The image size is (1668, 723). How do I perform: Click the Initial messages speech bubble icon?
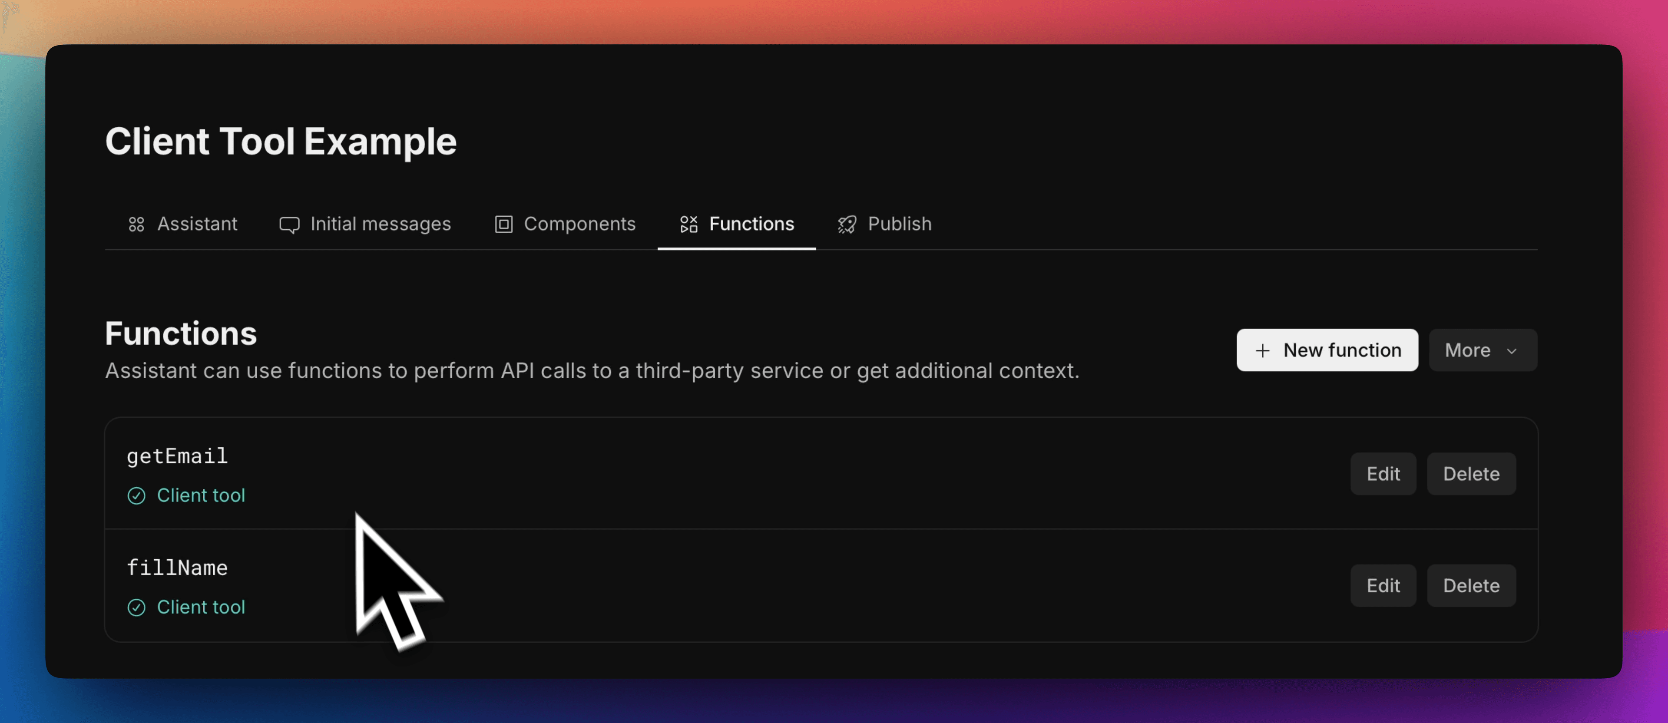[x=290, y=224]
